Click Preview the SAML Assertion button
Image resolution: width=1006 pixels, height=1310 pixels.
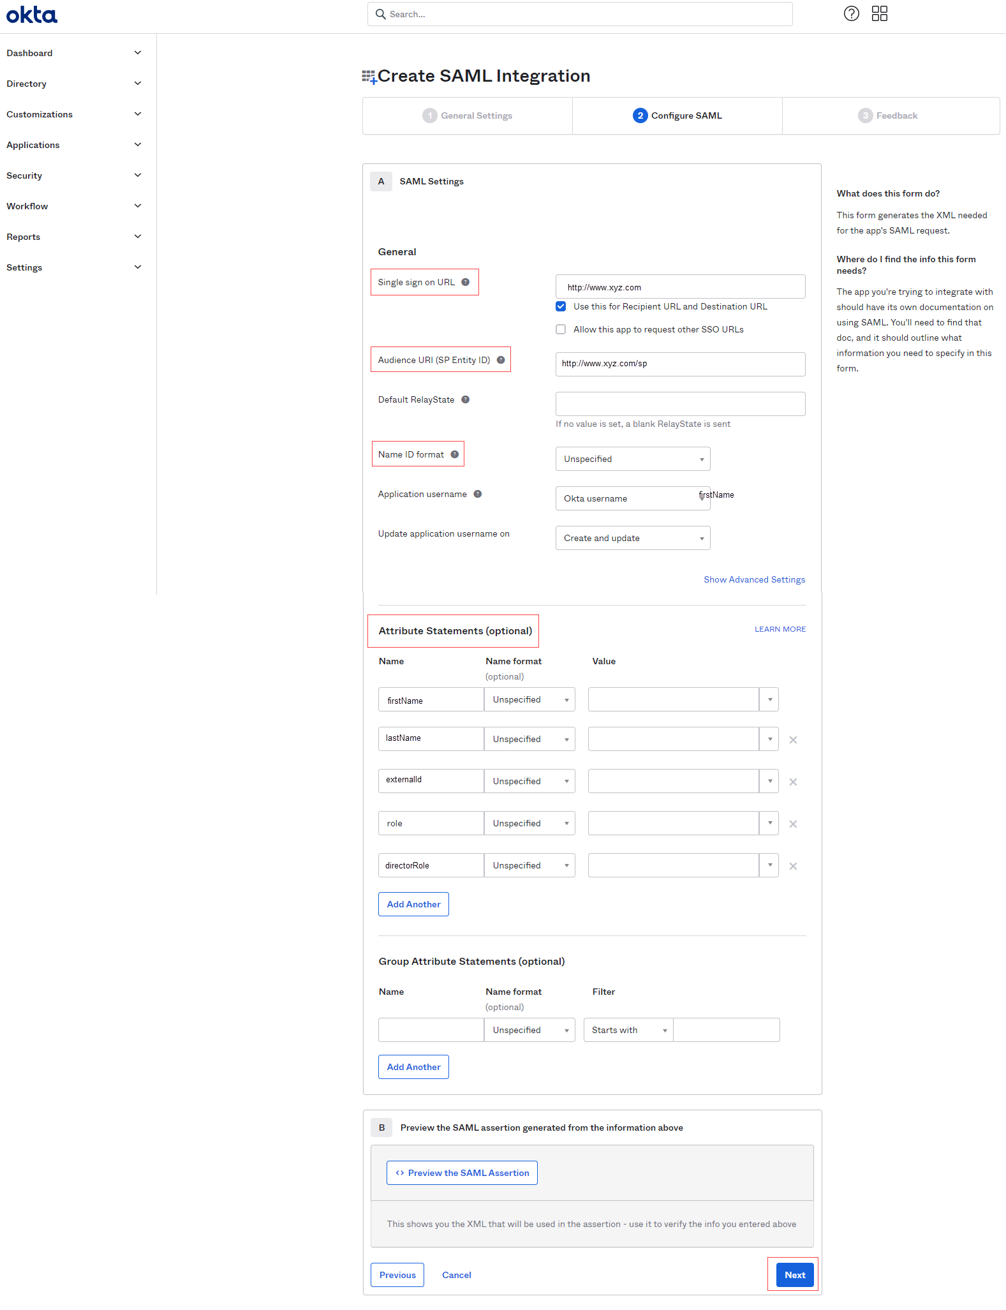pyautogui.click(x=462, y=1173)
